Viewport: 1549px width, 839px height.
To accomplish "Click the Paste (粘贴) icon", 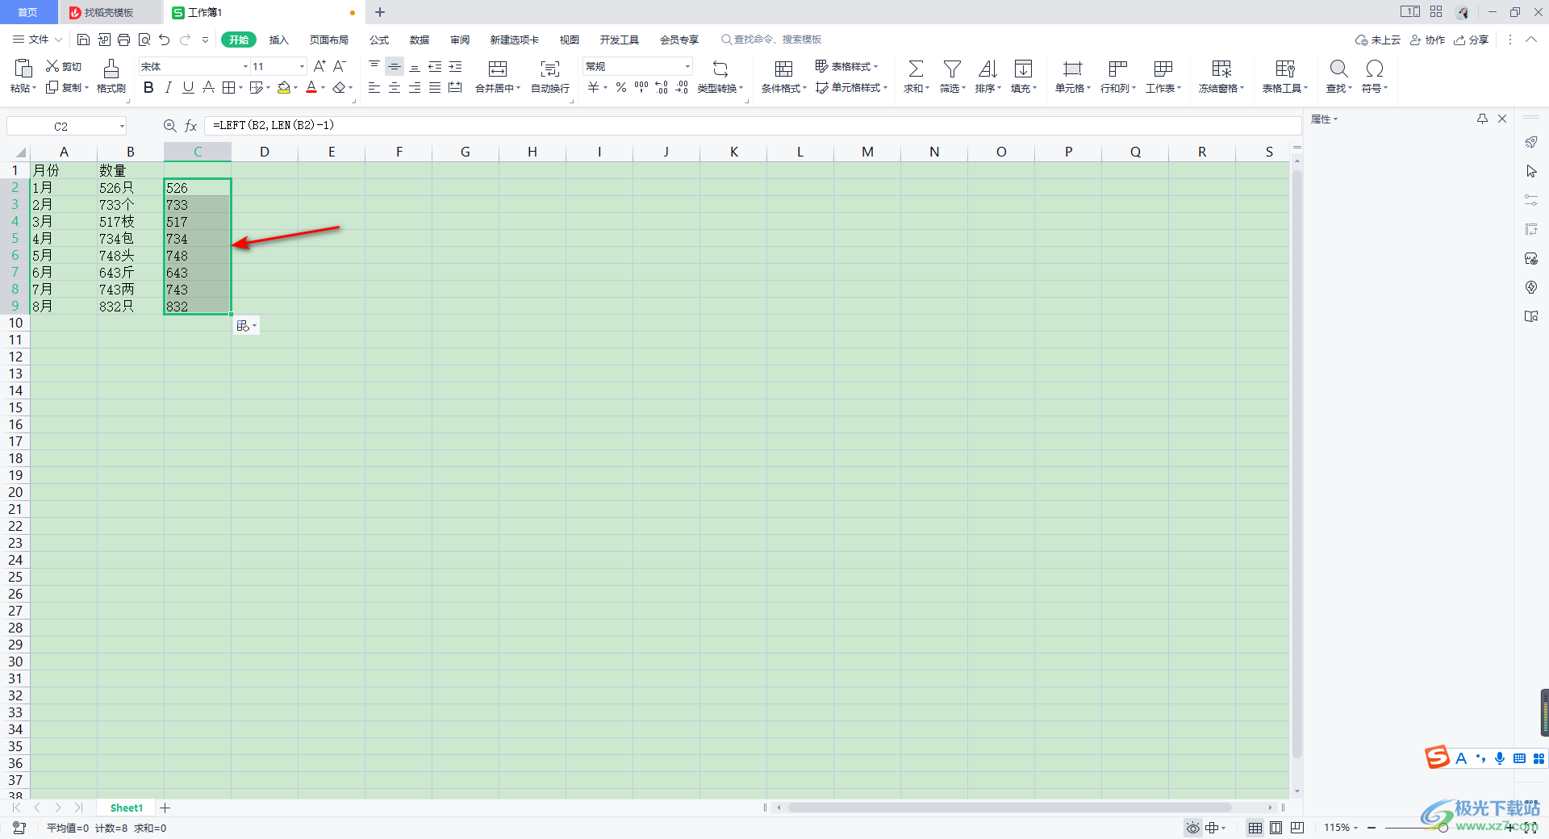I will 23,68.
